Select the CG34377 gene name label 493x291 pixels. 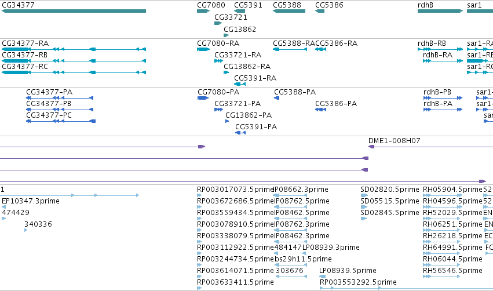pos(18,5)
